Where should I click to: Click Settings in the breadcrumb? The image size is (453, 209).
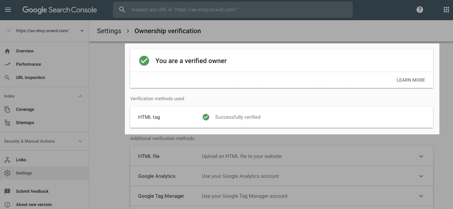109,31
